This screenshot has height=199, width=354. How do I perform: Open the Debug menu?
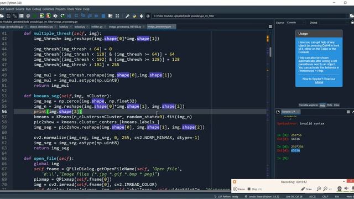coord(37,9)
